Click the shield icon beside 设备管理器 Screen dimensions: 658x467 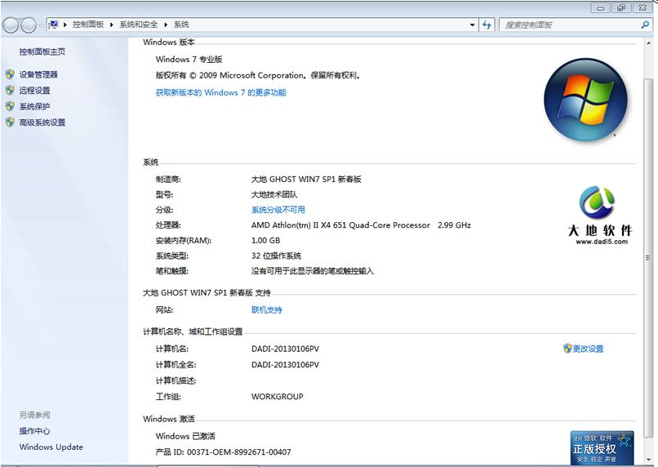[x=10, y=74]
